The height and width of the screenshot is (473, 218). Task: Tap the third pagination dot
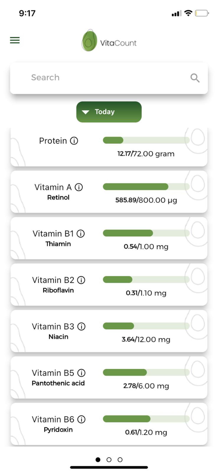click(120, 460)
